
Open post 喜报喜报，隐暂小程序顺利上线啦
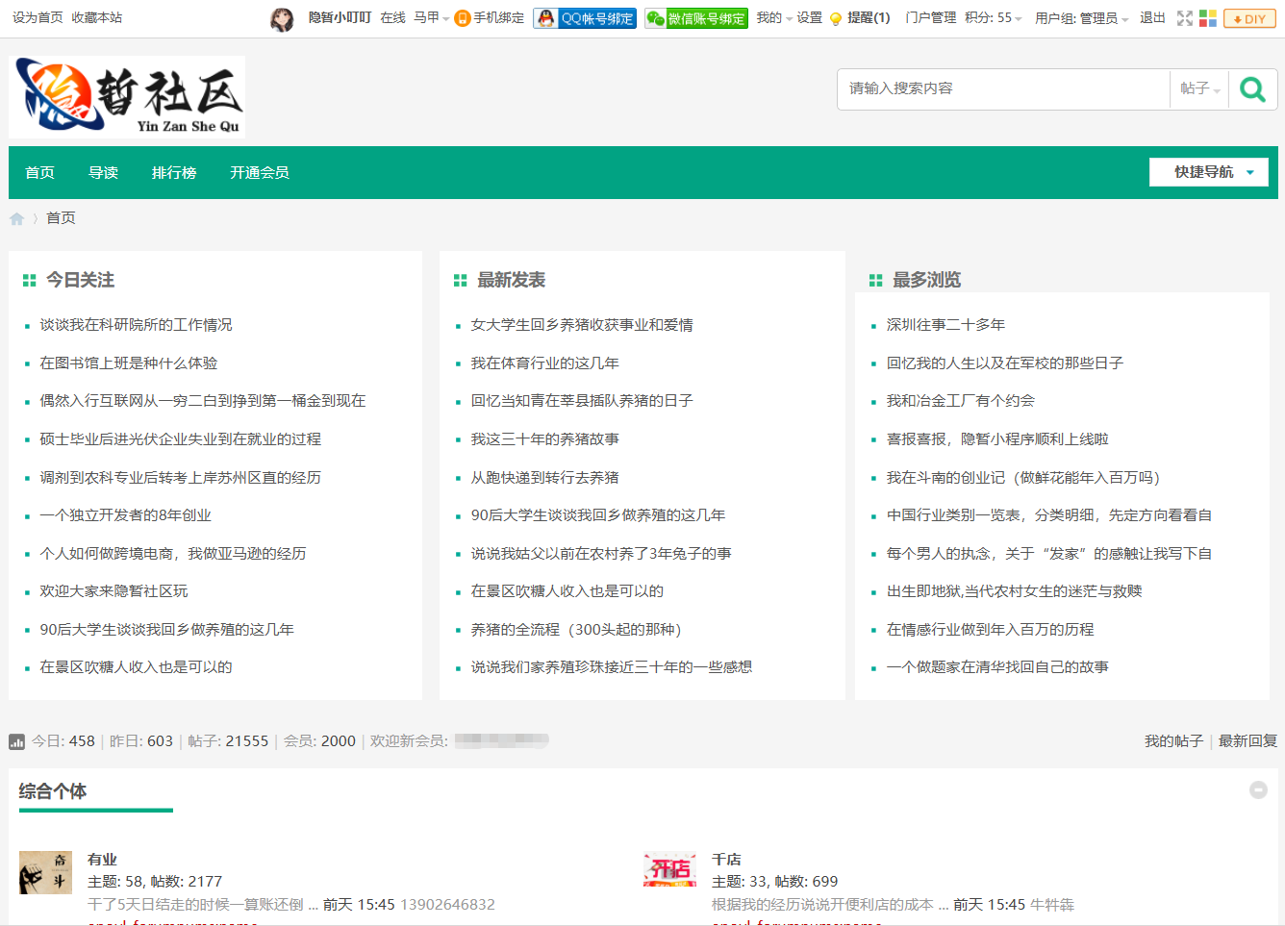point(997,439)
